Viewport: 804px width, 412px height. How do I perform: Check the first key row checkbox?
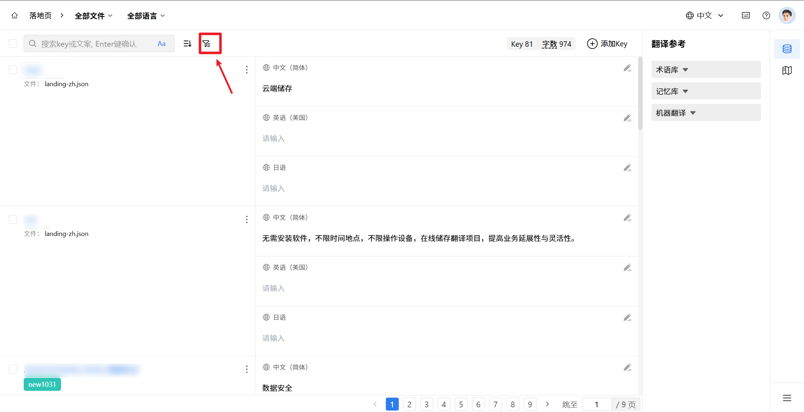coord(13,70)
